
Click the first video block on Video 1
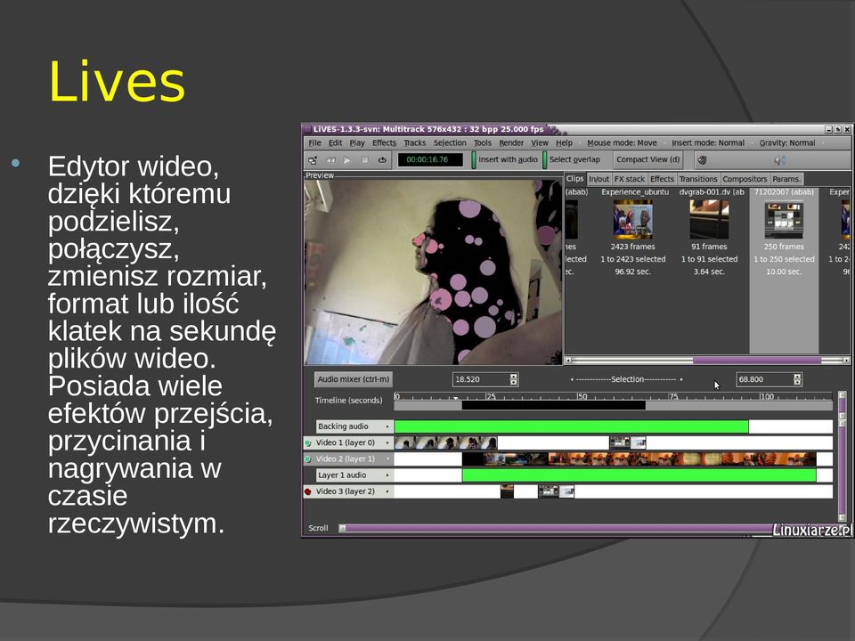click(445, 442)
